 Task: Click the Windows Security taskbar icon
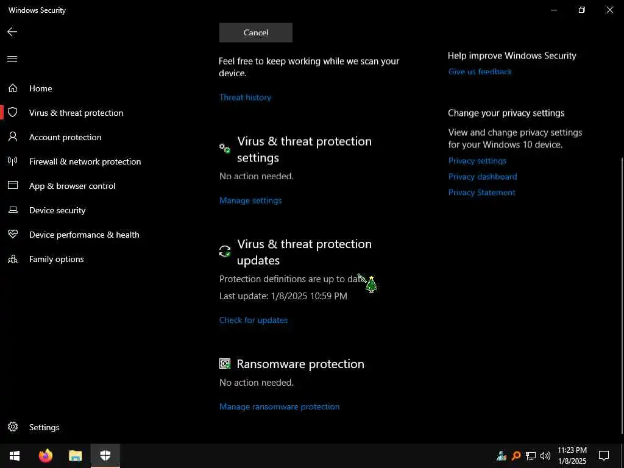105,456
